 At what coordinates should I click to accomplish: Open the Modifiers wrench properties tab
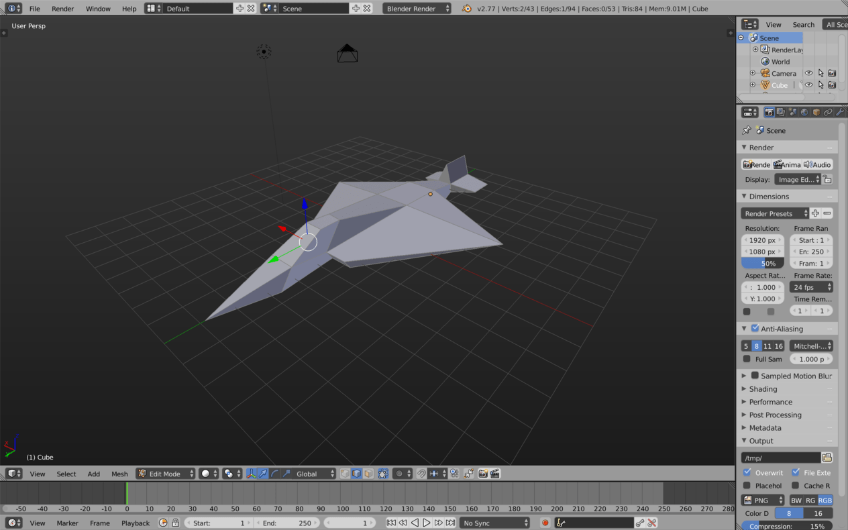[841, 112]
